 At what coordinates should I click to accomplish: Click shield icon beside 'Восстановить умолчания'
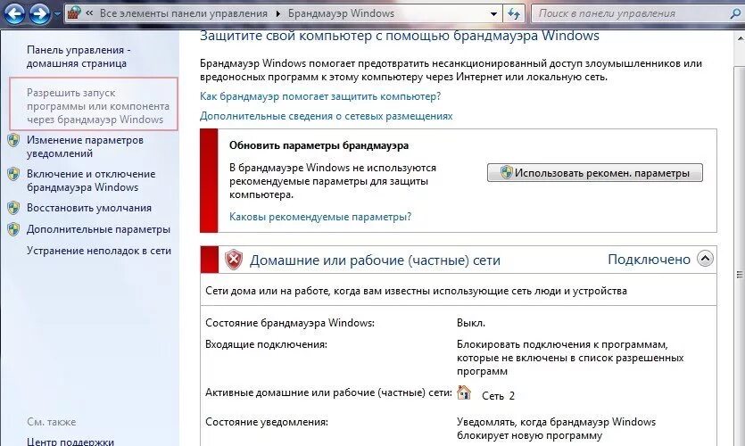tap(13, 208)
